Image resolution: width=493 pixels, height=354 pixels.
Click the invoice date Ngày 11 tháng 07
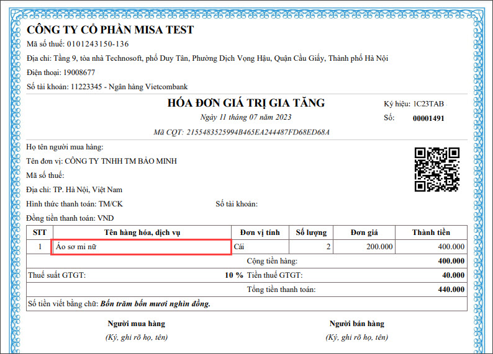pos(246,117)
